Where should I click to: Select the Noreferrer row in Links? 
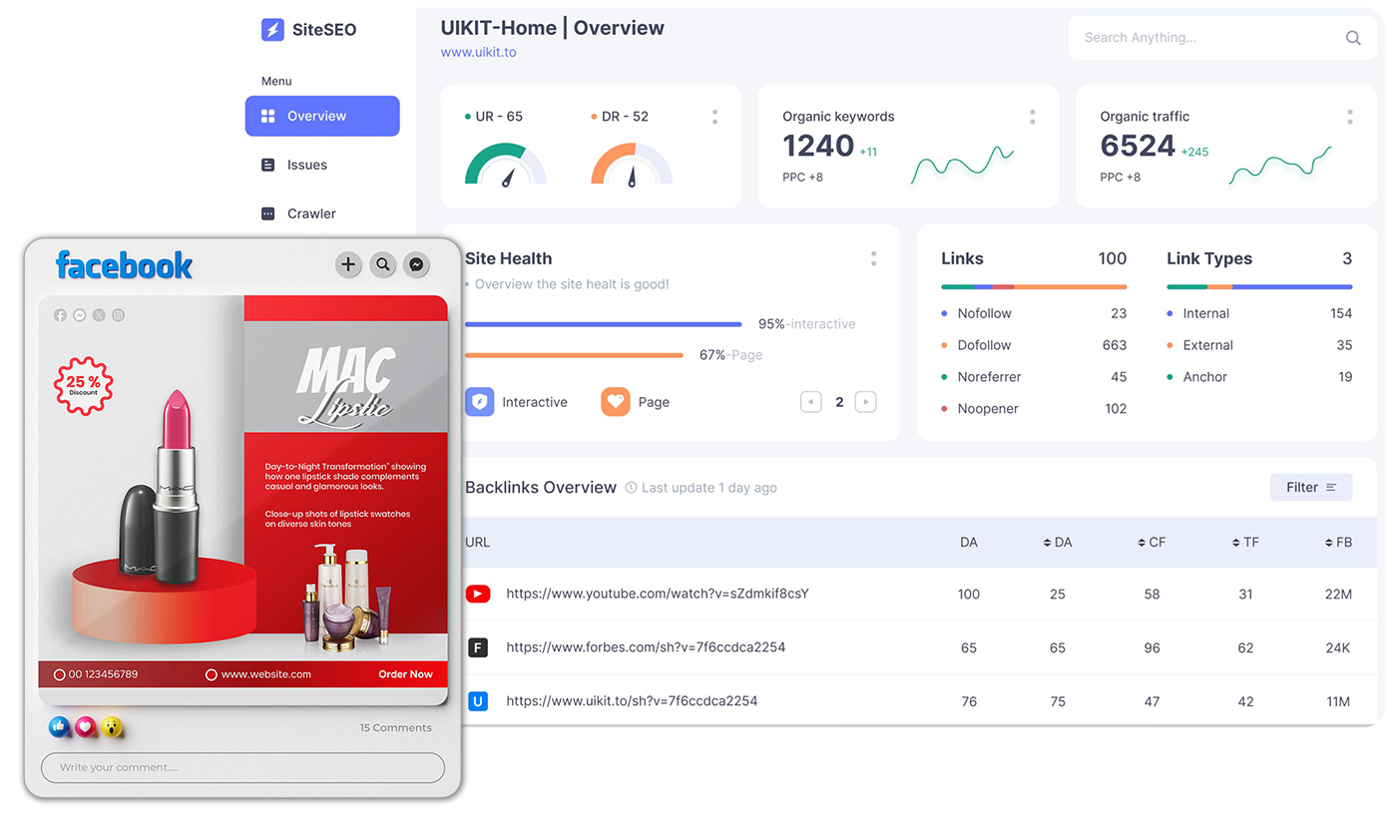1034,377
